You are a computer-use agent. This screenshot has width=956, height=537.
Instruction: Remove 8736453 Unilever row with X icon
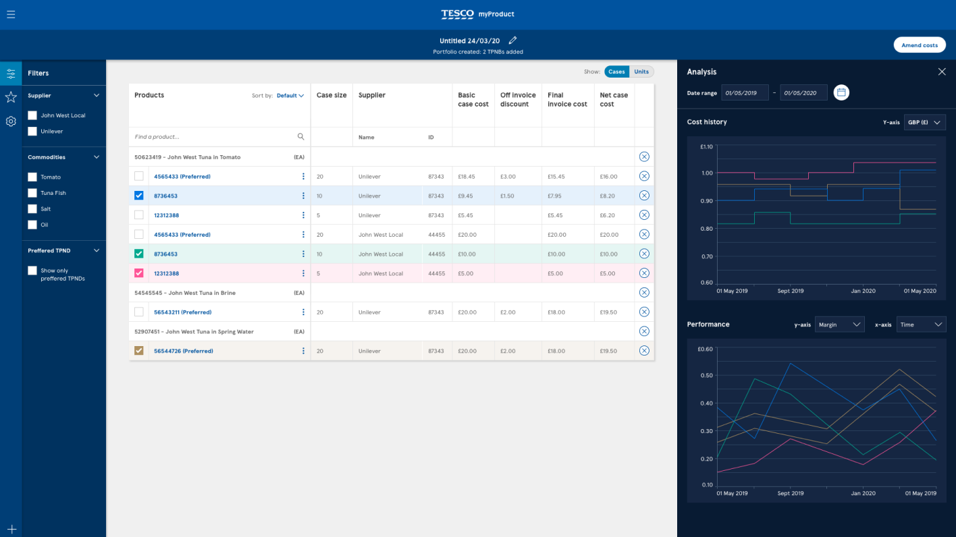click(x=644, y=196)
